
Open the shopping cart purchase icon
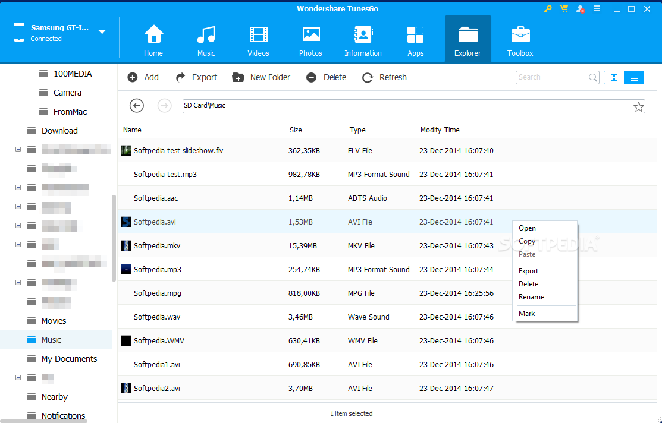click(564, 8)
